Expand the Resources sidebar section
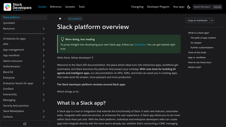The image size is (226, 127). 44,29
